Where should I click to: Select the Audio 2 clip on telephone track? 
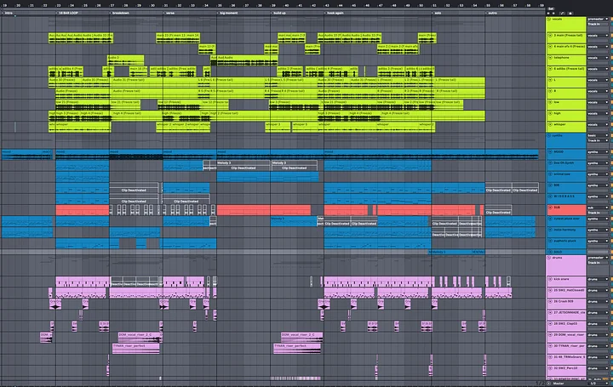click(x=125, y=60)
